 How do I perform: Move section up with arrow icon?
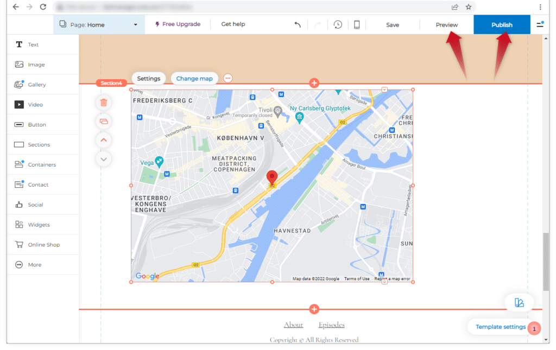pyautogui.click(x=104, y=140)
